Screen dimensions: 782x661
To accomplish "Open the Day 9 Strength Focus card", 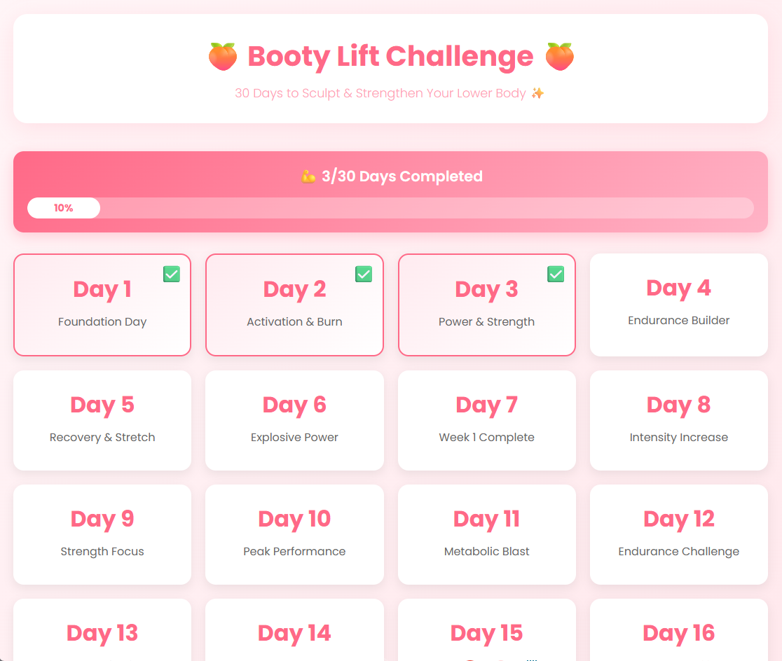I will (x=102, y=534).
